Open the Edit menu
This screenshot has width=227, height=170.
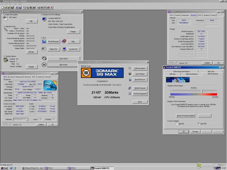6,4
